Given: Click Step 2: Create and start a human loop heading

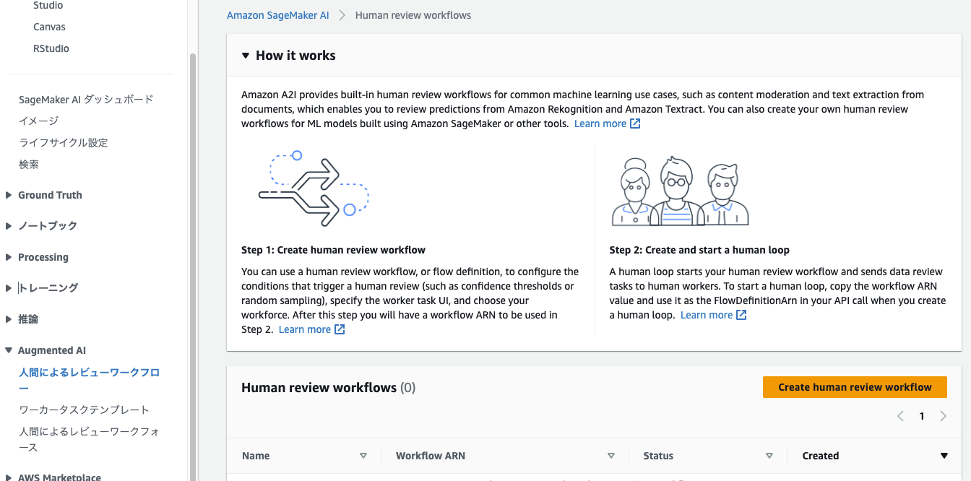Looking at the screenshot, I should click(699, 250).
